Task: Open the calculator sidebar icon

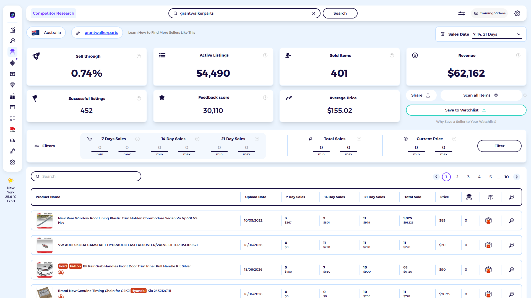Action: point(12,118)
